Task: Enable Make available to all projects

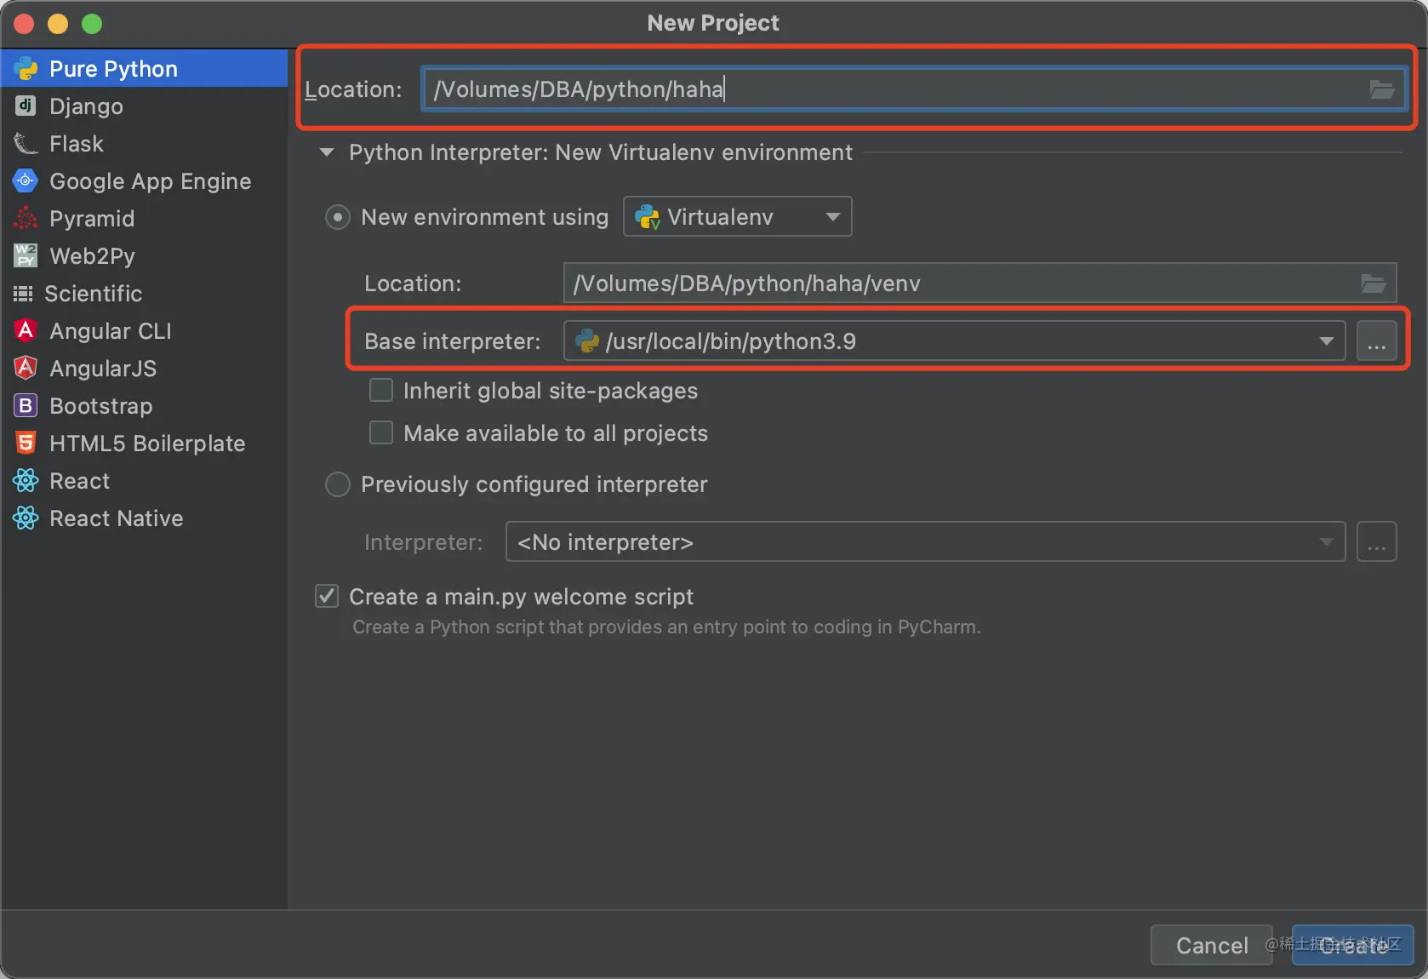Action: tap(381, 433)
